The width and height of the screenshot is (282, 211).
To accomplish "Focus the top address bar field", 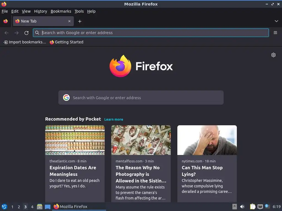I will pyautogui.click(x=151, y=33).
